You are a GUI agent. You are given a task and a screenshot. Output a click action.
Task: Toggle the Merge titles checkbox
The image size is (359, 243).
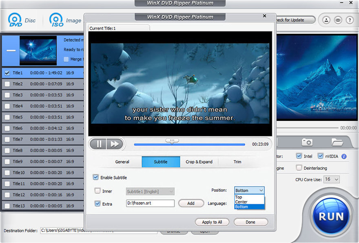tap(66, 59)
